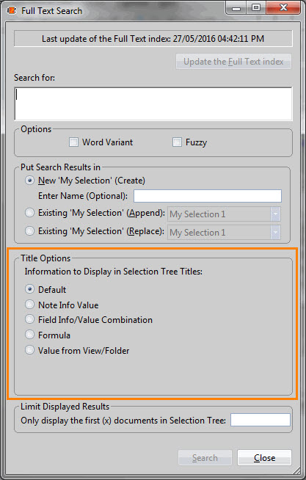306x480 pixels.
Task: Click the Close button
Action: (264, 458)
